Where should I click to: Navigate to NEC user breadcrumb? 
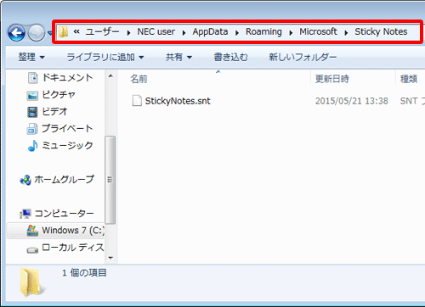(x=156, y=31)
